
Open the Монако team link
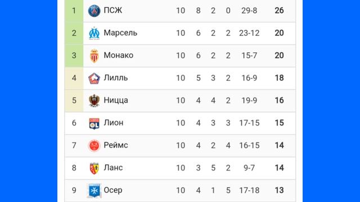(118, 55)
